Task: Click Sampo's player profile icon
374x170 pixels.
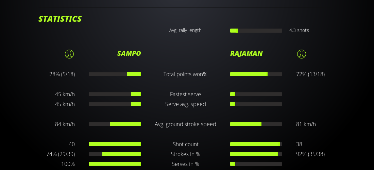Action: (x=69, y=54)
